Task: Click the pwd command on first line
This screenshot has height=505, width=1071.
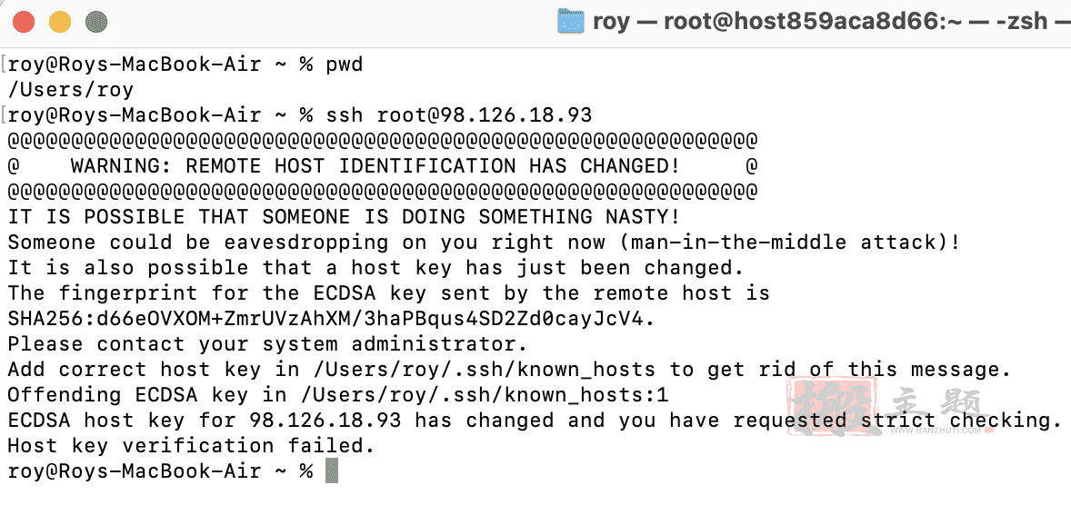Action: (x=345, y=64)
